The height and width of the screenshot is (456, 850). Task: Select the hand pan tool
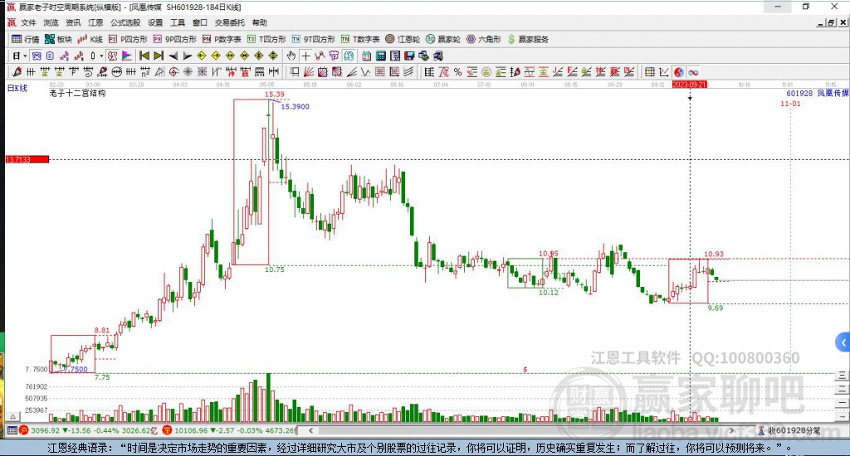point(291,56)
